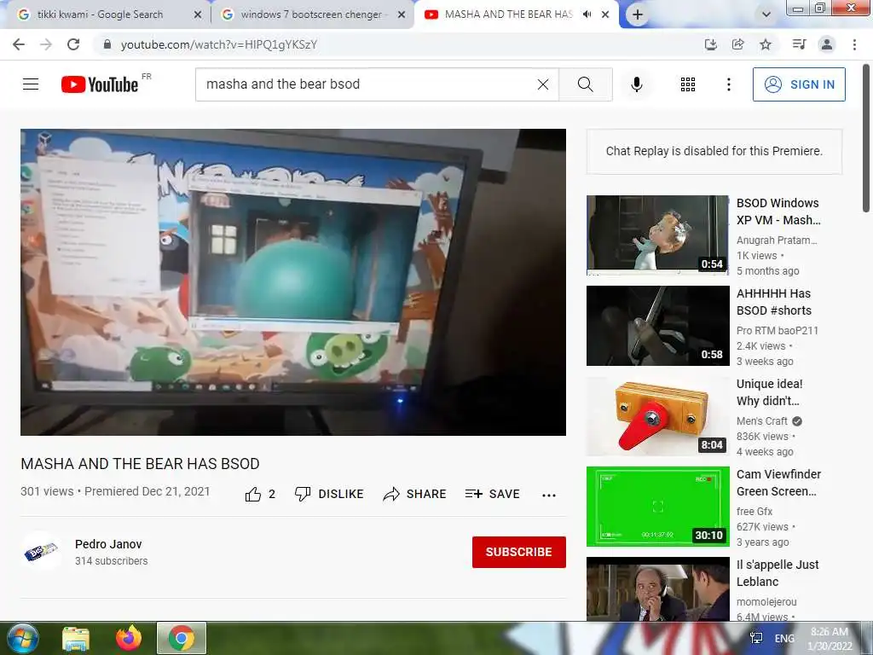Click the Men's Craft channel name
Screen dimensions: 873x655
(x=761, y=421)
